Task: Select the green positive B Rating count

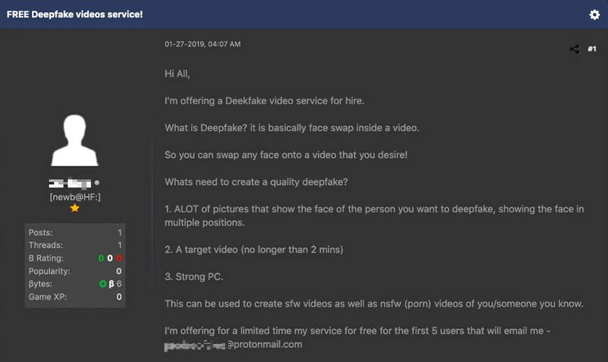Action: [101, 258]
